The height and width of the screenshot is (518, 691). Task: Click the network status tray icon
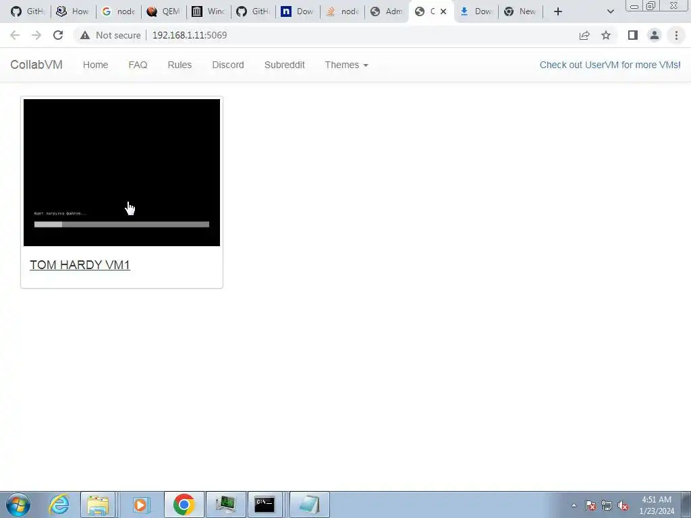(607, 505)
